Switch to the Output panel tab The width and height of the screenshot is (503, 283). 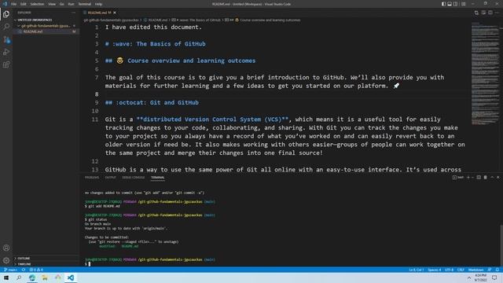[x=110, y=178]
